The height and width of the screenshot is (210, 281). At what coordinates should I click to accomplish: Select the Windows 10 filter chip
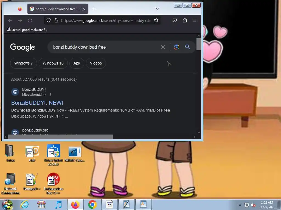pos(53,63)
